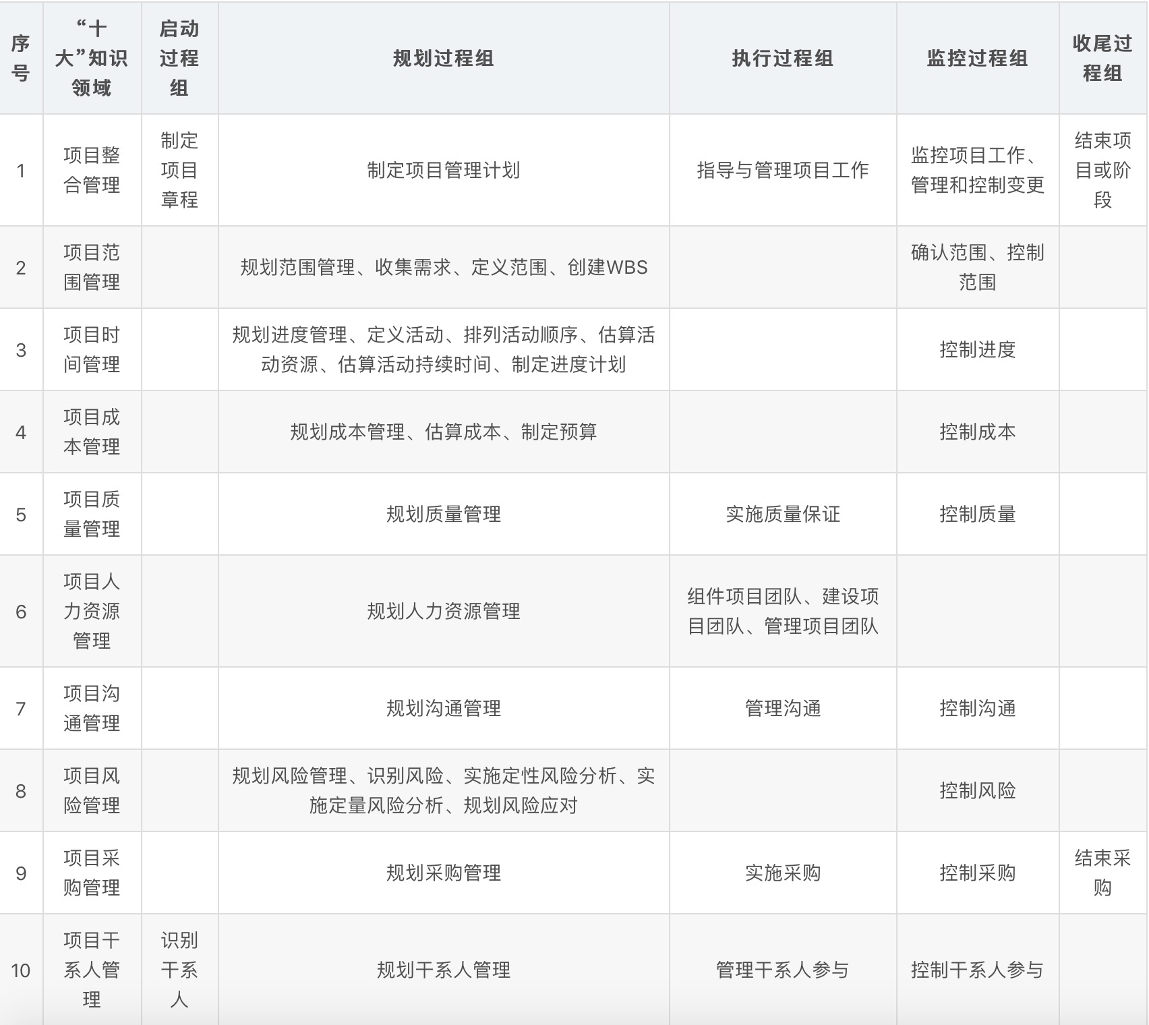Click the 项目整合管理 cell in row 1

pos(92,170)
